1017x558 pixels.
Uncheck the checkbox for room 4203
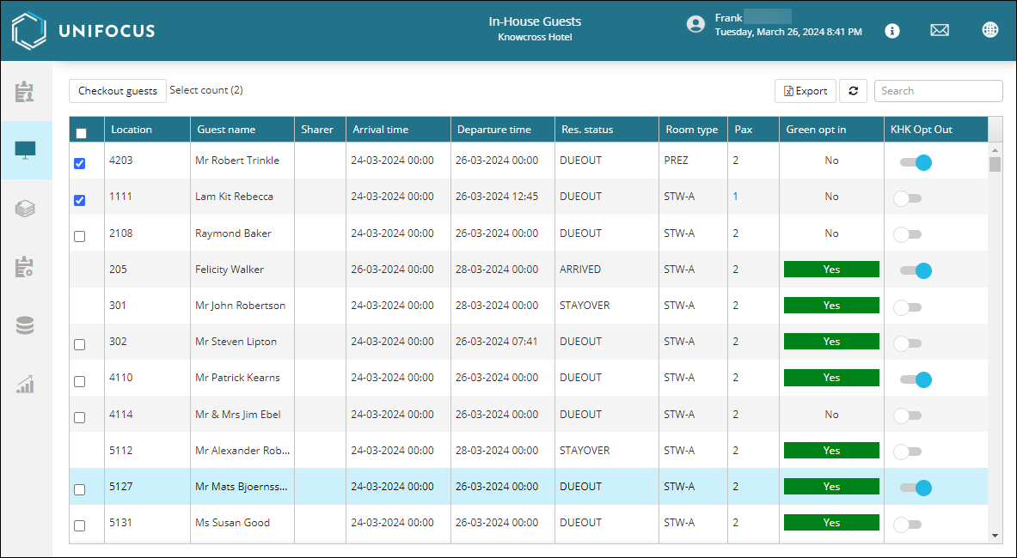(79, 164)
